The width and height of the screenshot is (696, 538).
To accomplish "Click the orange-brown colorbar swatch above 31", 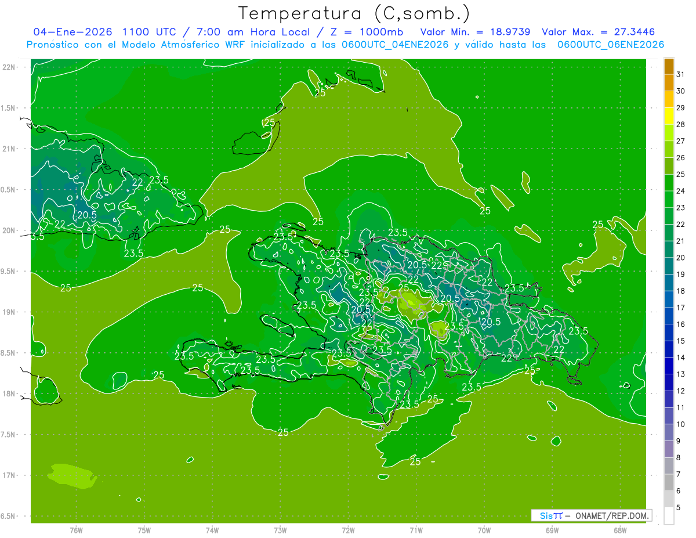I will [x=669, y=66].
